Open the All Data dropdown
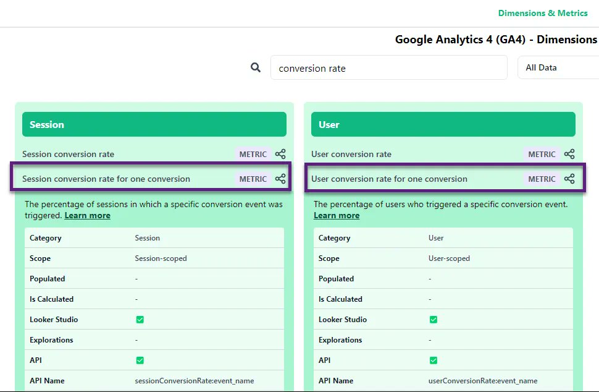599x392 pixels. tap(558, 67)
